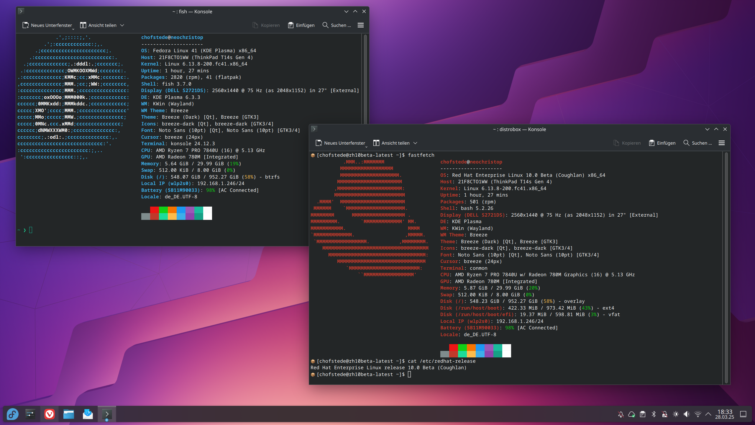Expand Ansicht teilen dropdown in distrobox window
755x425 pixels.
coord(415,143)
